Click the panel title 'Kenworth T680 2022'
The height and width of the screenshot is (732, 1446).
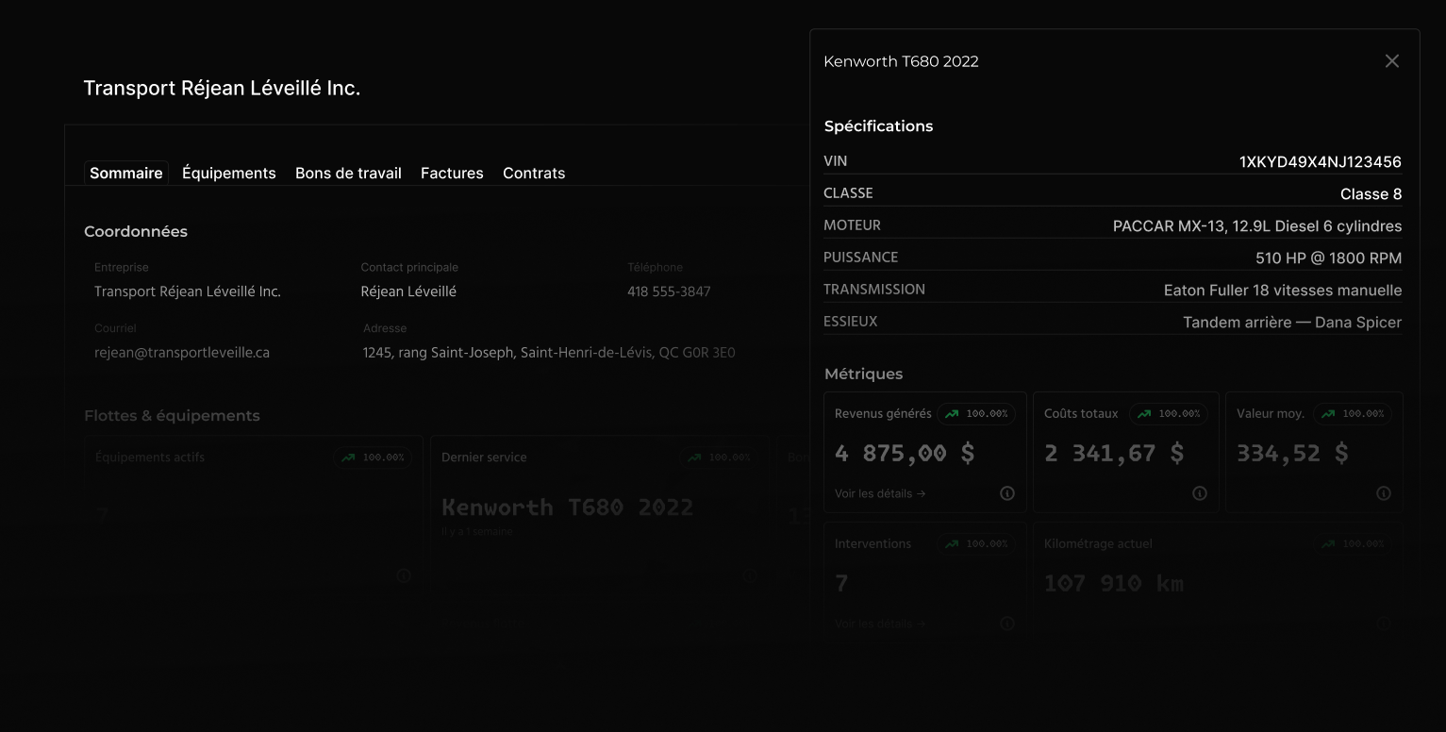[x=901, y=61]
